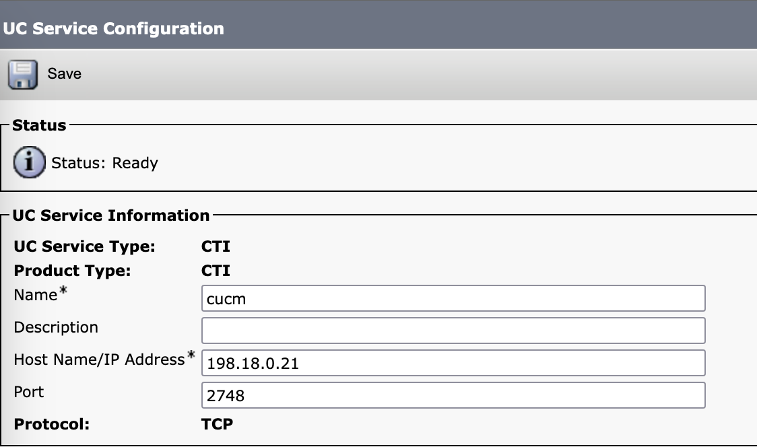Click the Save text button
Screen dimensions: 757x447
(64, 74)
